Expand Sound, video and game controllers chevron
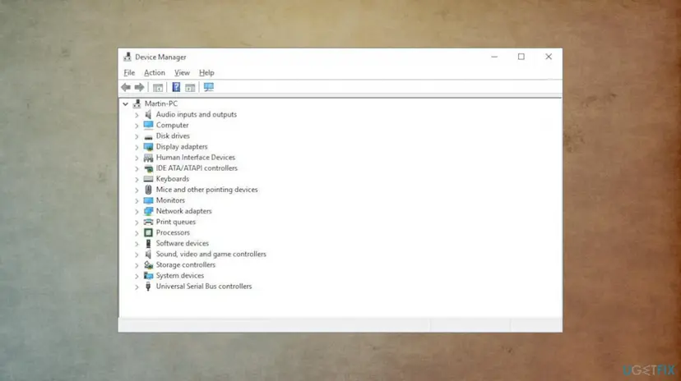Viewport: 681px width, 381px height. (x=137, y=255)
